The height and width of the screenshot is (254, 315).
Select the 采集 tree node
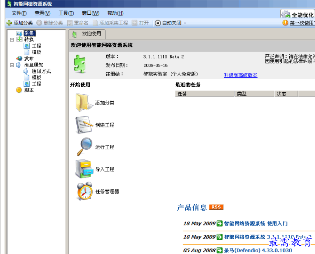[29, 33]
